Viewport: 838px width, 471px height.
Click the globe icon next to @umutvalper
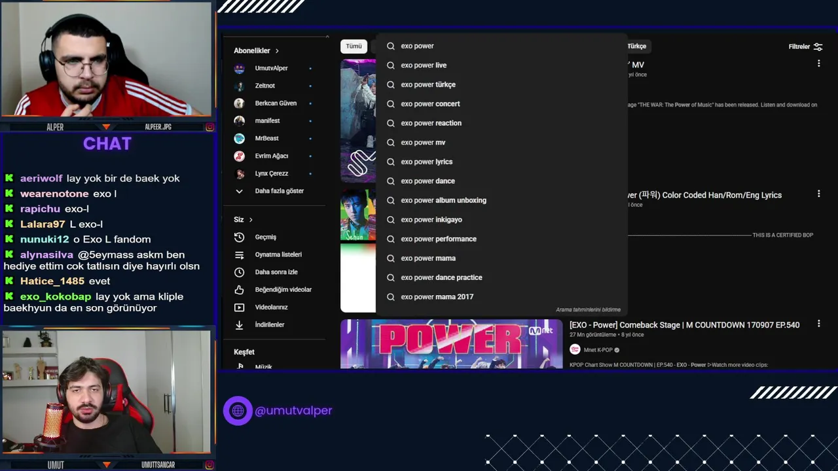[x=238, y=411]
